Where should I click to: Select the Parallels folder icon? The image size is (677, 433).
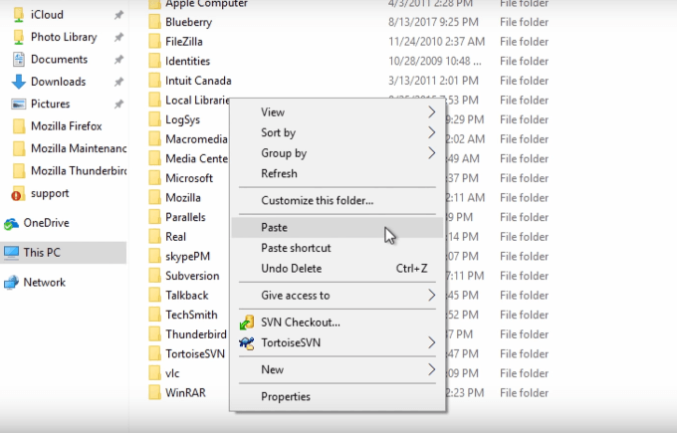[154, 217]
